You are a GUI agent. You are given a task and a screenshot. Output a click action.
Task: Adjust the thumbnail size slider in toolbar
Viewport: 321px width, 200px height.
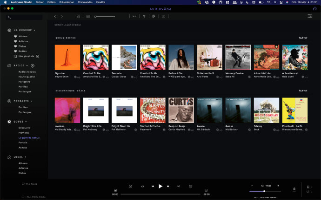pos(104,16)
